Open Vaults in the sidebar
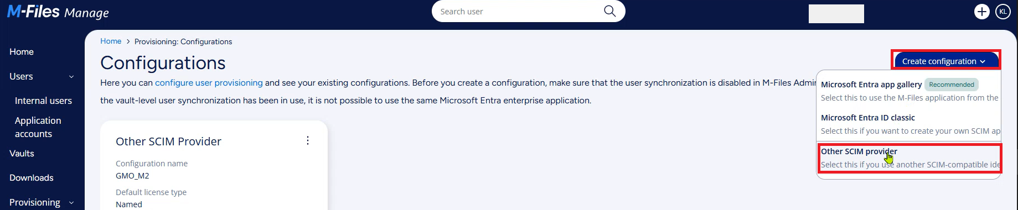 [x=22, y=153]
